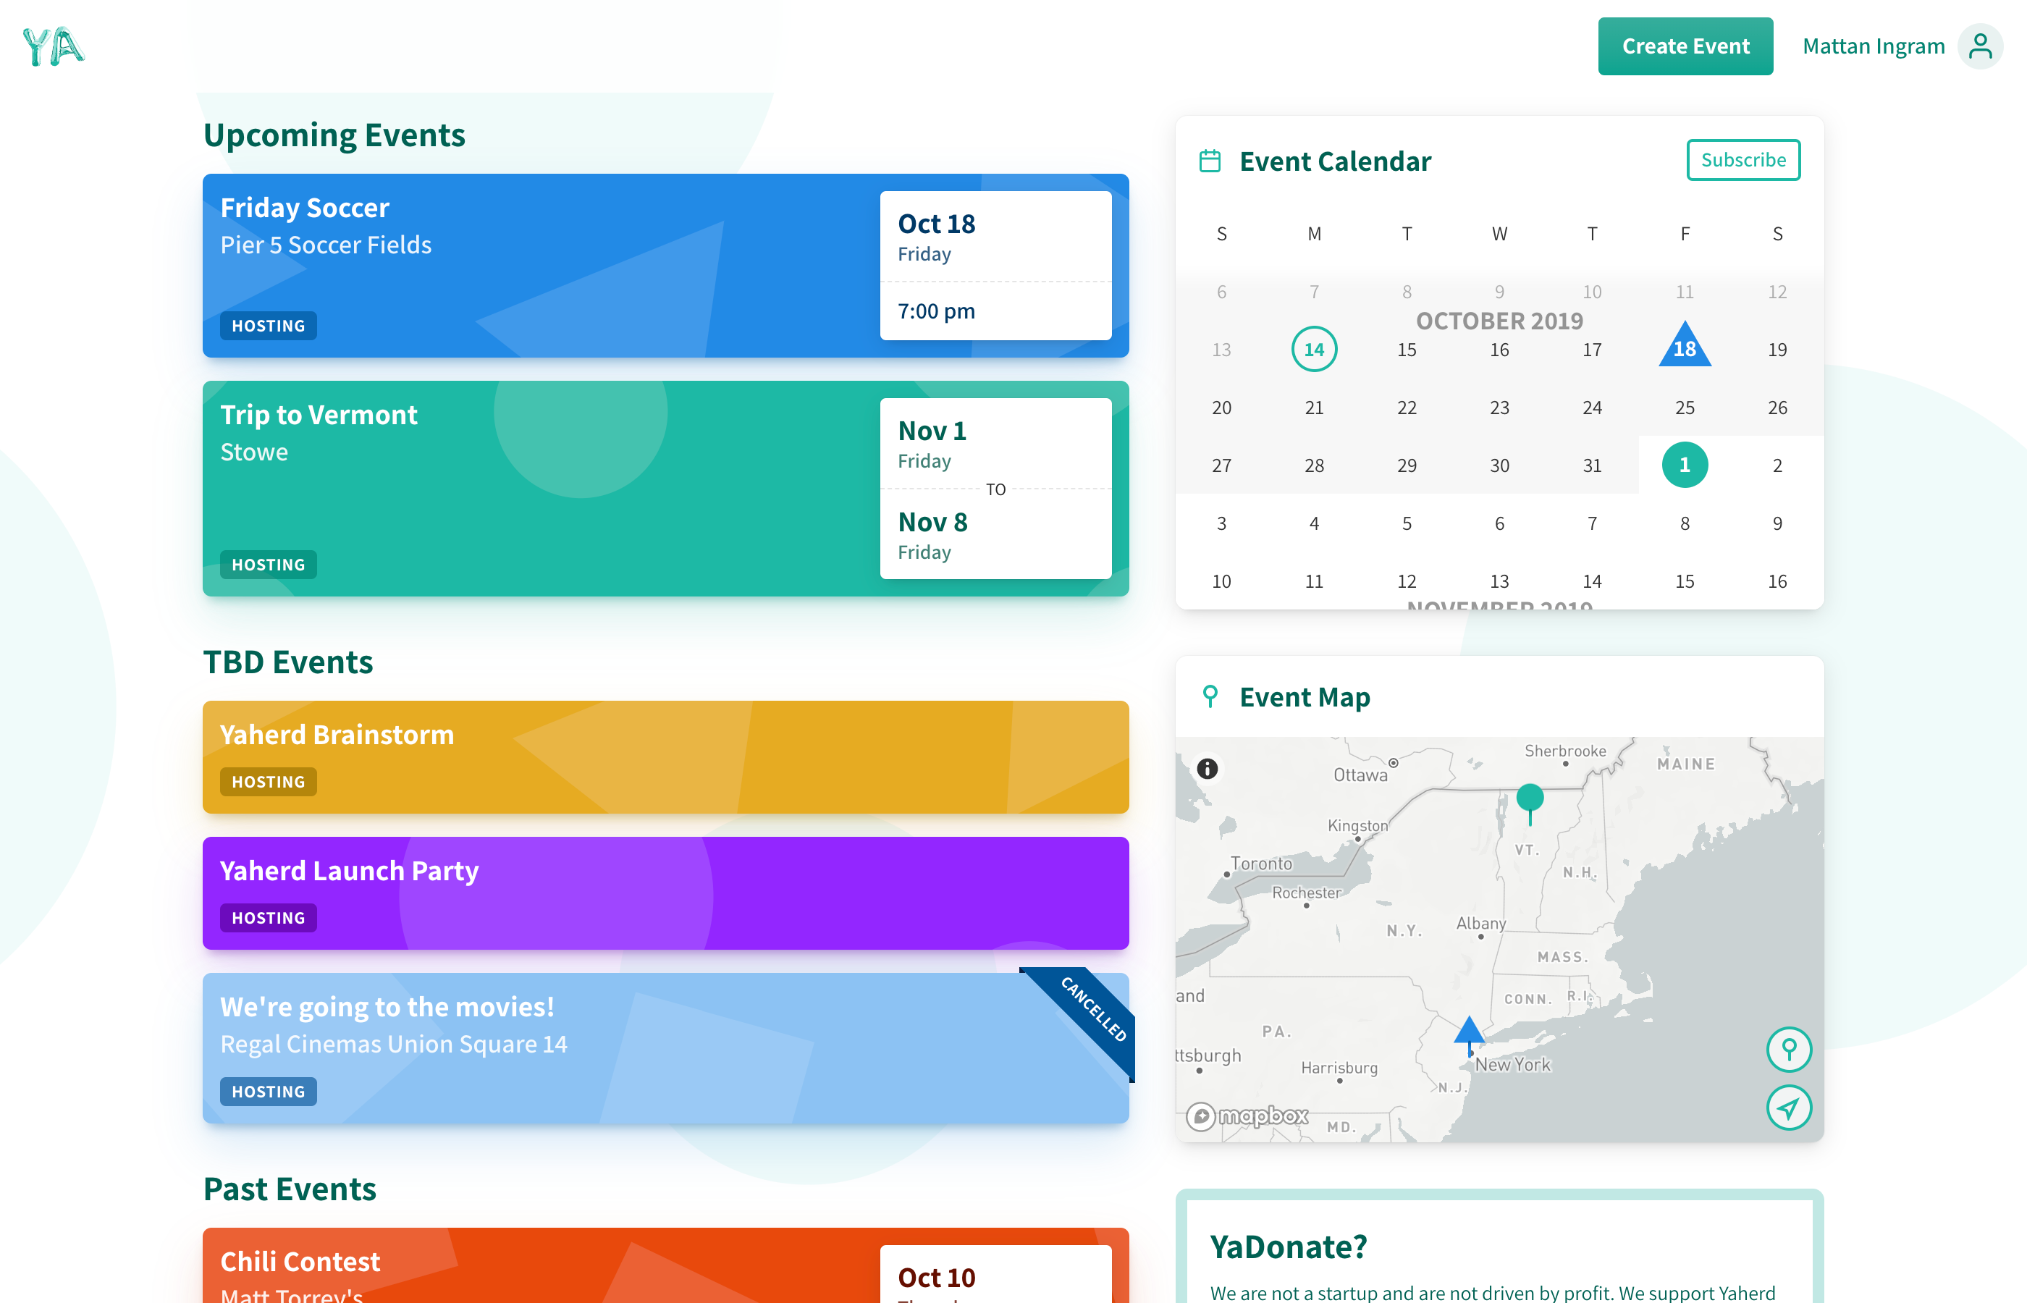Open the user profile avatar icon
The image size is (2027, 1303).
(1980, 46)
